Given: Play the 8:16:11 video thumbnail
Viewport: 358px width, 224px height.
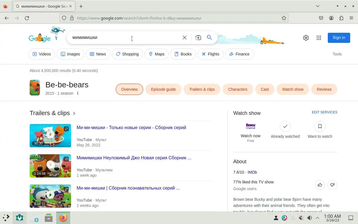Looking at the screenshot, I should [50, 196].
